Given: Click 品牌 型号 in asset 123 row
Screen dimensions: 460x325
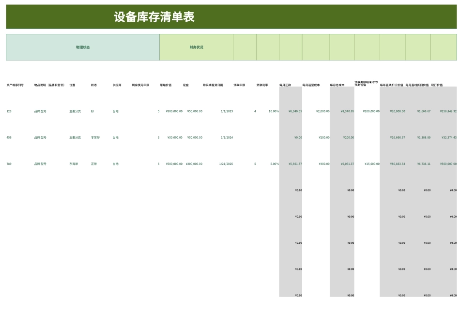Looking at the screenshot, I should click(40, 111).
